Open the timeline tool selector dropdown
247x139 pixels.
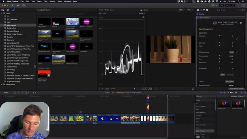[x=34, y=93]
